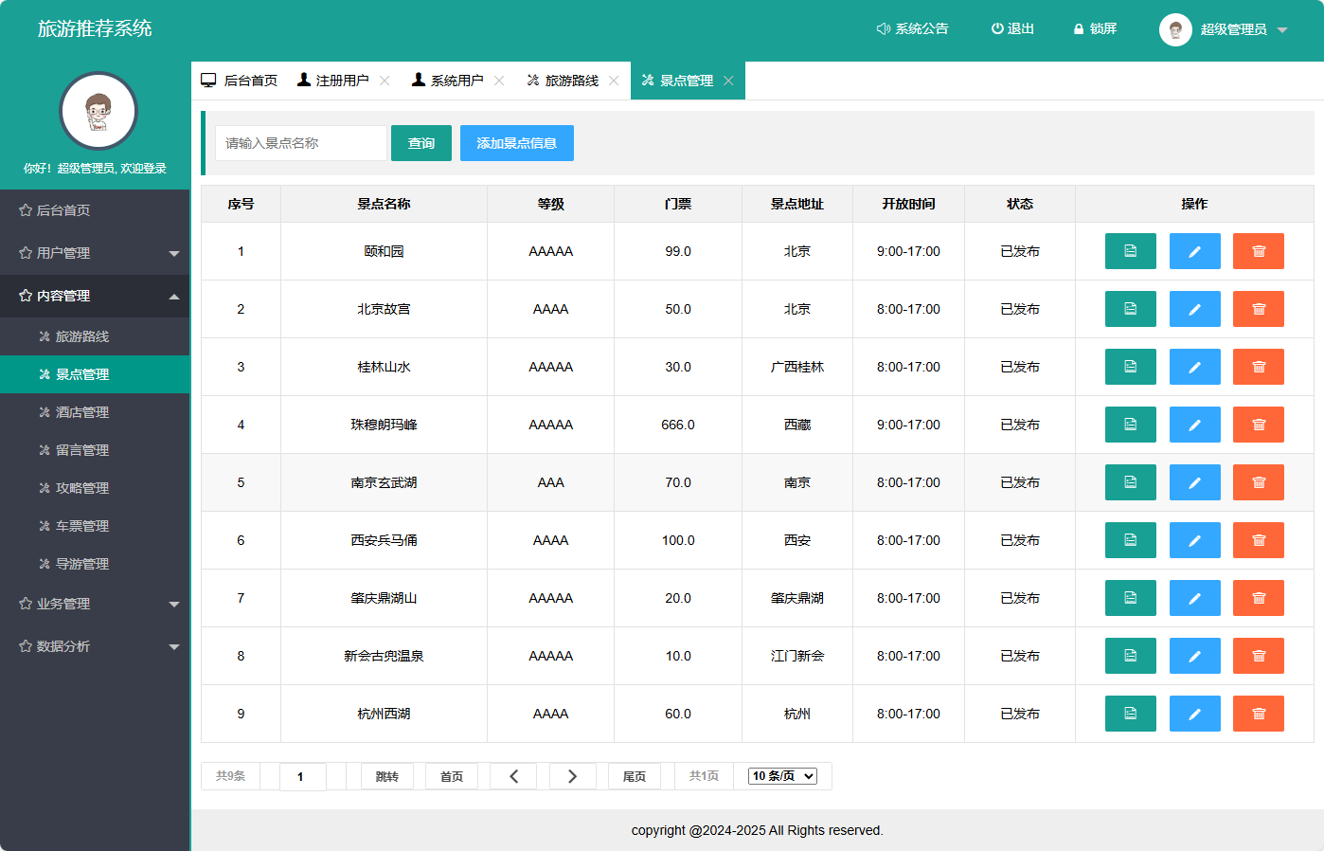Open details for 颐和园 row
Viewport: 1324px width, 851px height.
click(1130, 251)
